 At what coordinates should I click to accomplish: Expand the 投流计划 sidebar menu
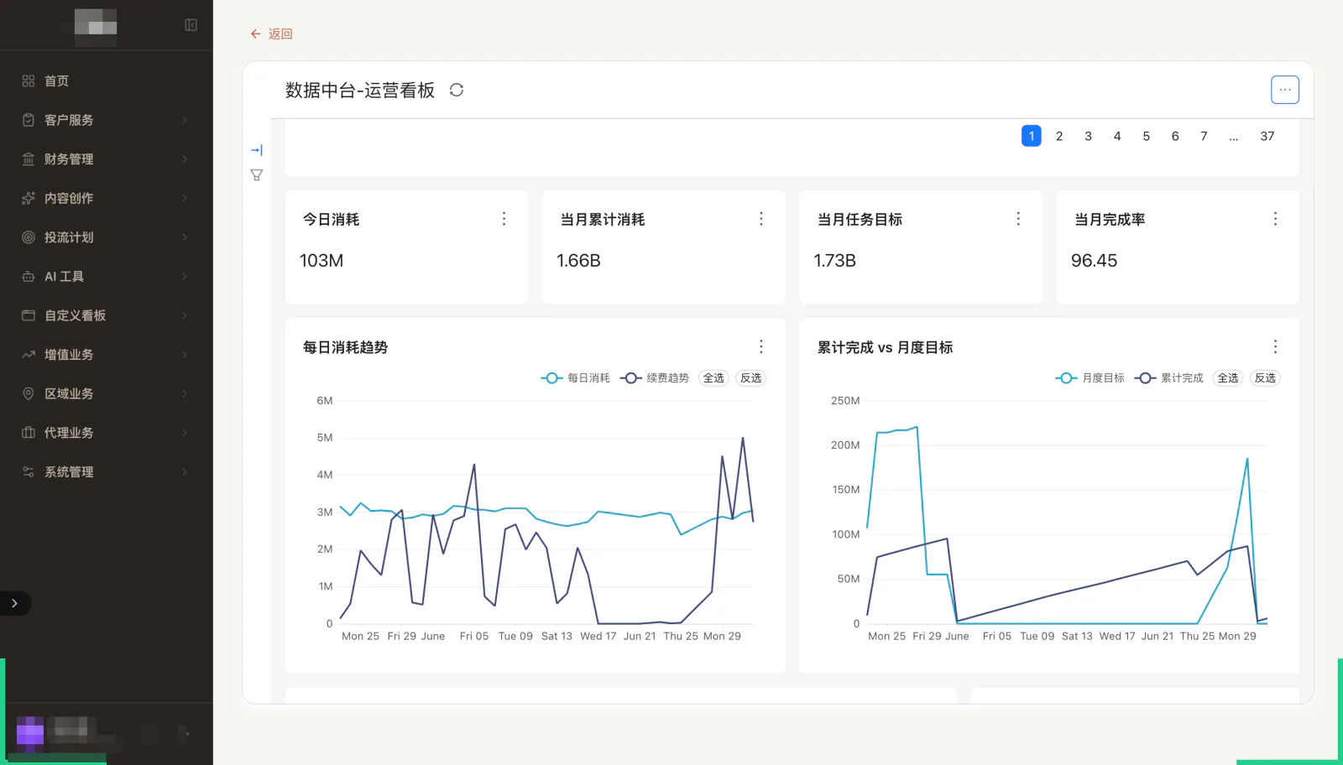coord(106,237)
